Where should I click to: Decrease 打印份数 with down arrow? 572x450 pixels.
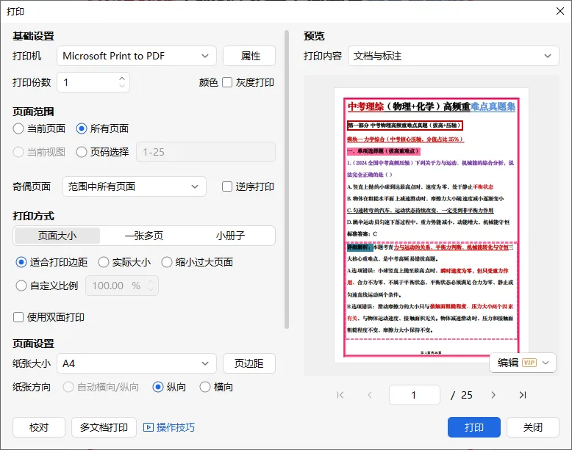(x=122, y=86)
